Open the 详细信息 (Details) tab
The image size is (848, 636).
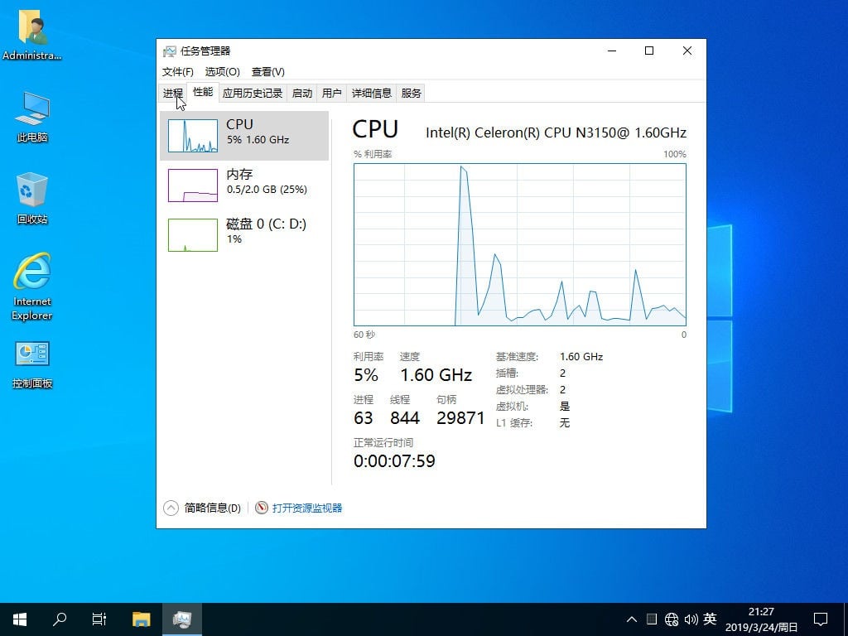pos(371,93)
